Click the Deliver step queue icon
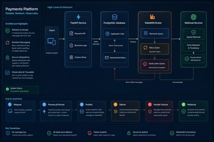This screenshot has height=142, width=214. 115,112
